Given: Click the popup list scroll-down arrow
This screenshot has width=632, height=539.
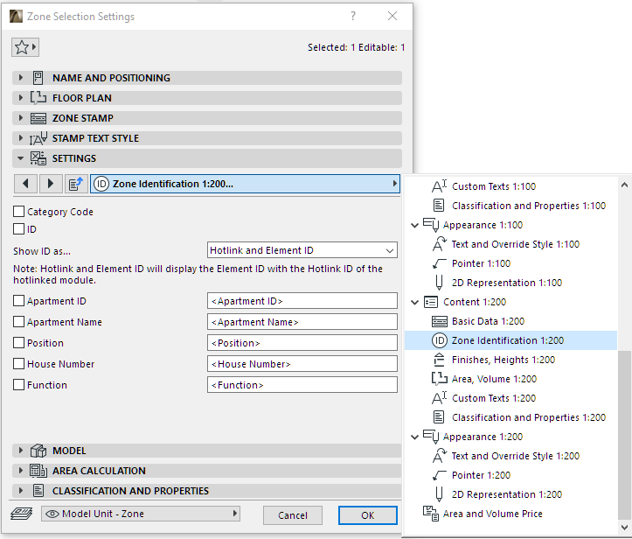Looking at the screenshot, I should [x=624, y=528].
